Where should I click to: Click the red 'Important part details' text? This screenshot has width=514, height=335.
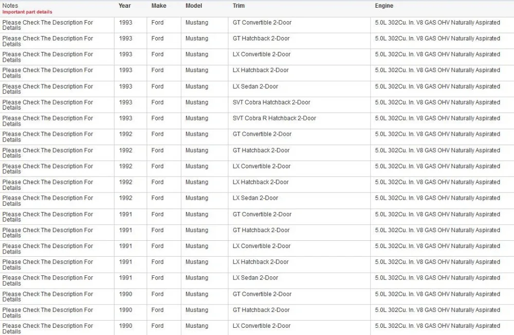pos(27,12)
